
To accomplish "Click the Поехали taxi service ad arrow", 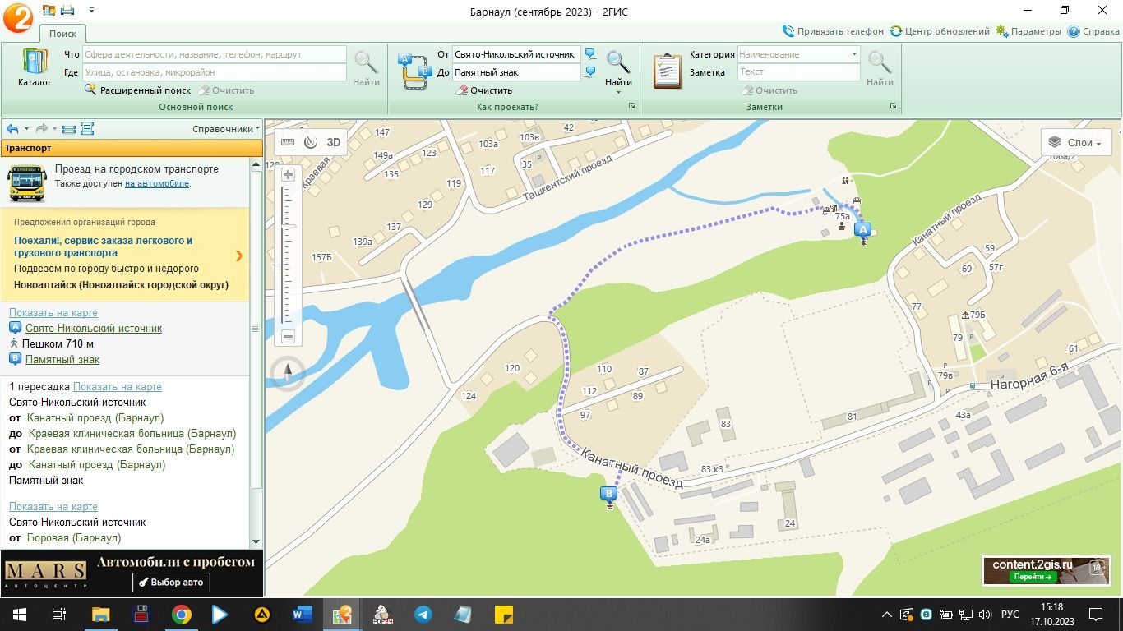I will click(238, 256).
